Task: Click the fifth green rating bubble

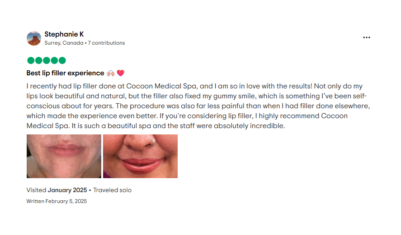Action: (x=62, y=60)
